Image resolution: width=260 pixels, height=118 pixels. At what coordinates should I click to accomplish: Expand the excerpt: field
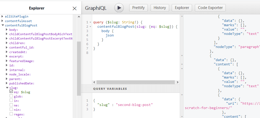7,56
